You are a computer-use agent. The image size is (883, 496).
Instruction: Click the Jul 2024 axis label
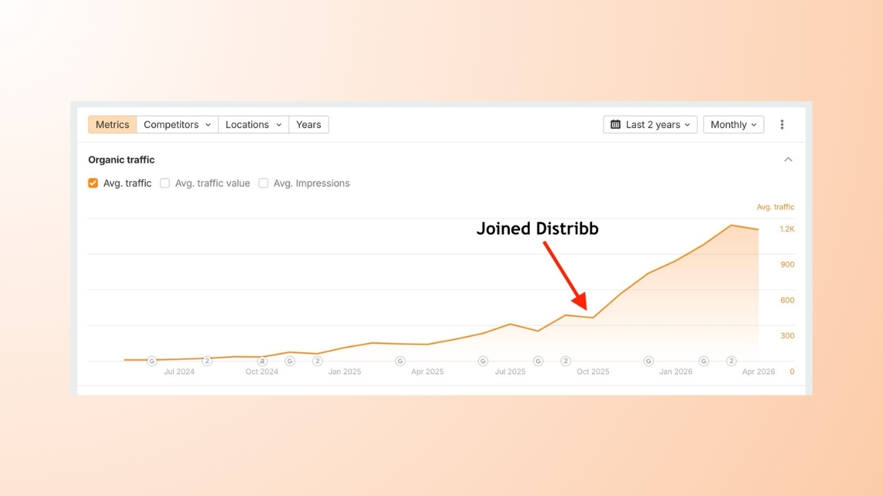[179, 372]
